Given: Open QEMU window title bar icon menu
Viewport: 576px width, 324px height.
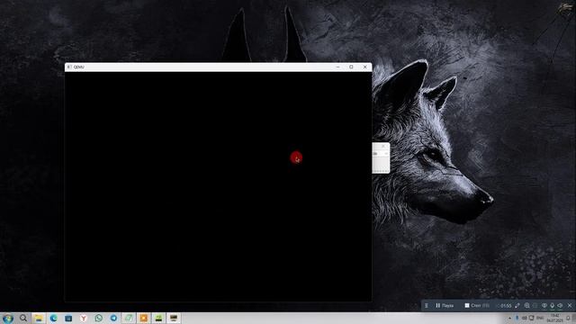Looking at the screenshot, I should 69,67.
